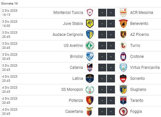The image size is (161, 117).
Task: Click away score box for Brindisi–Crotone match
Action: pos(111,57)
